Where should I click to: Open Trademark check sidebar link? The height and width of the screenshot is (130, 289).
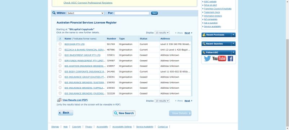point(212,12)
